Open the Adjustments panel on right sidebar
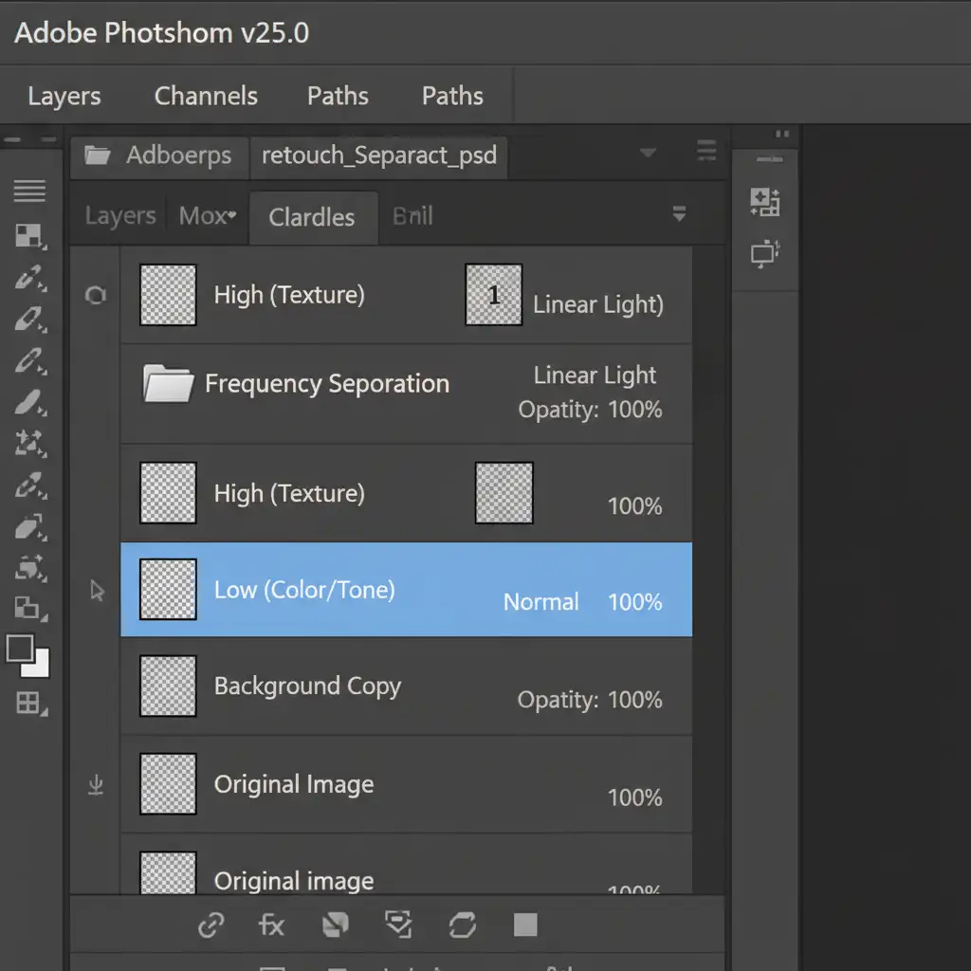Screen dimensions: 971x971 pyautogui.click(x=766, y=202)
